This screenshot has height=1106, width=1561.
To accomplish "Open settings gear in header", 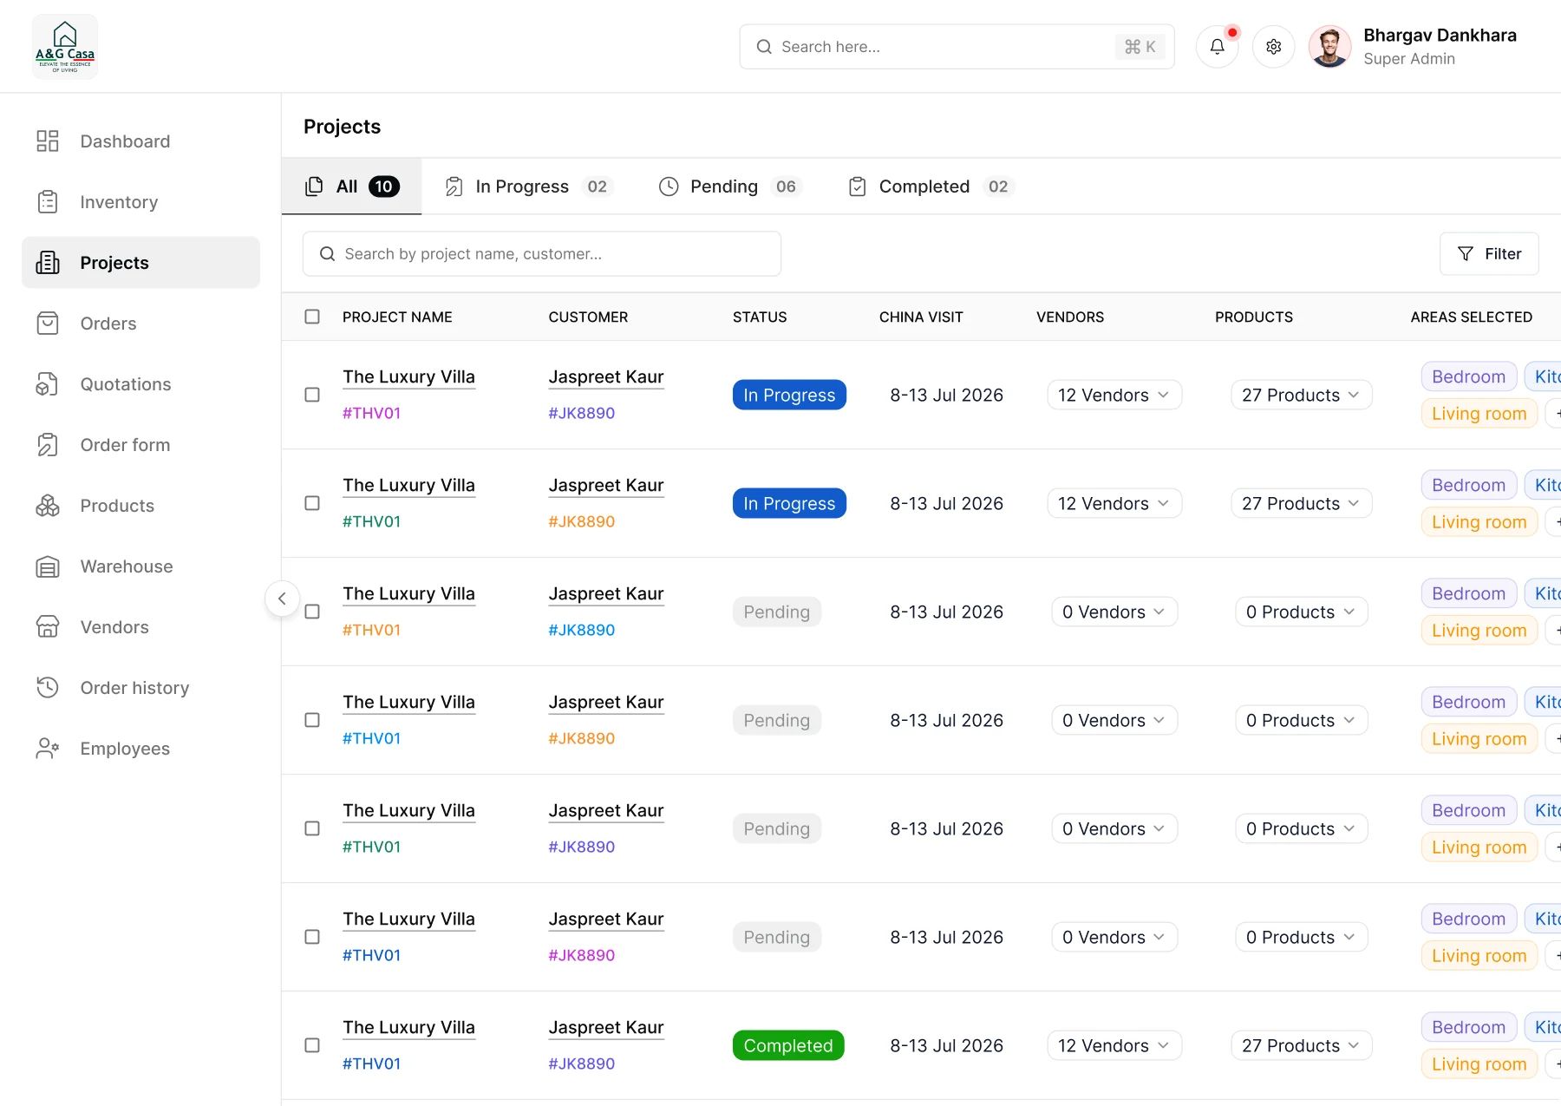I will [x=1273, y=47].
